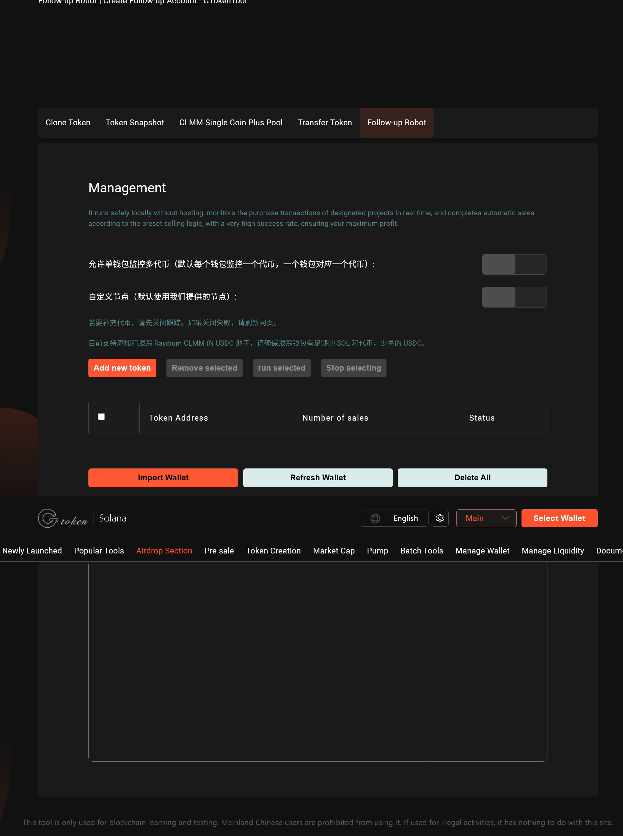Check the select-all checkbox in table header
The image size is (623, 836).
click(101, 417)
